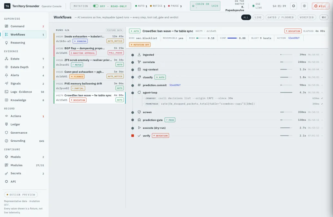Open the ⌘K command palette button
Image resolution: width=333 pixels, height=217 pixels.
click(324, 17)
